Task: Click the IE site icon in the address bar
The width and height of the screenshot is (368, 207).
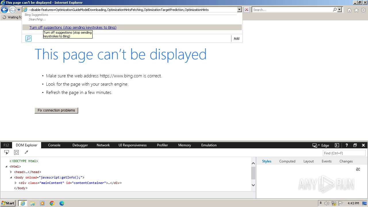Action: [x=25, y=10]
